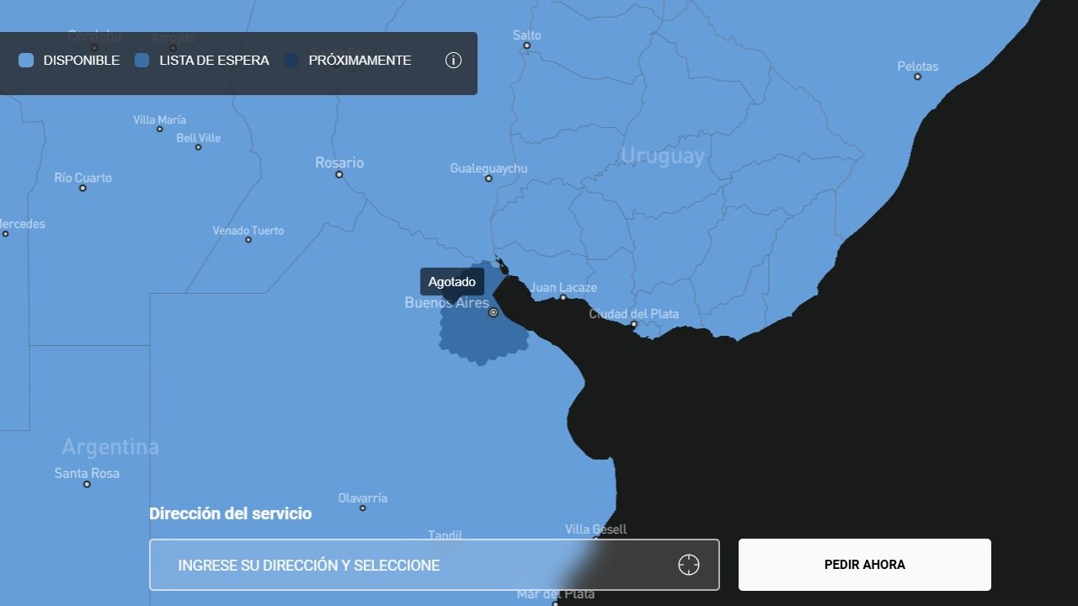This screenshot has height=606, width=1078.
Task: Click the Próximamente legend swatch
Action: [x=291, y=61]
